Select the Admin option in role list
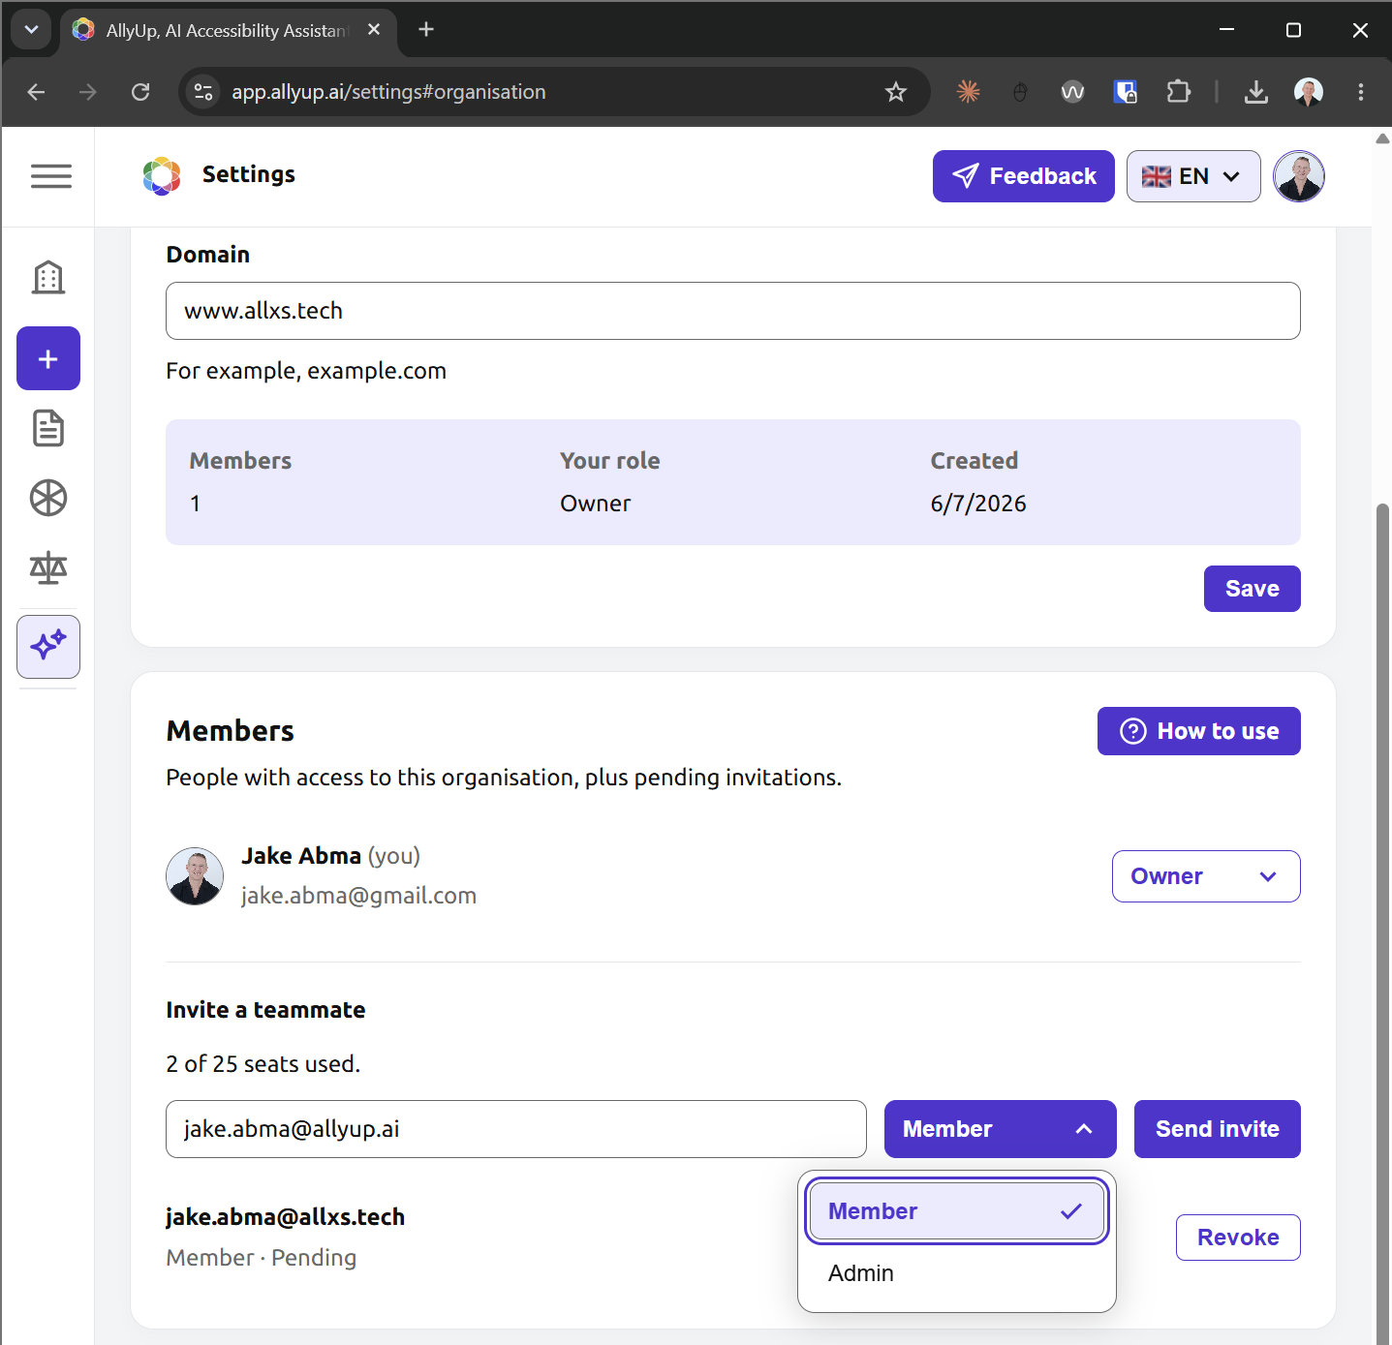This screenshot has width=1392, height=1345. pos(957,1273)
